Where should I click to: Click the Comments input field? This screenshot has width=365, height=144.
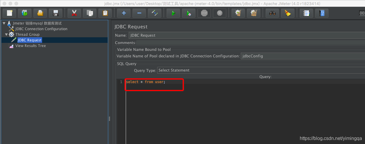click(x=251, y=43)
